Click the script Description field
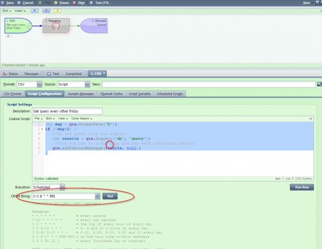The image size is (322, 249). pyautogui.click(x=67, y=111)
